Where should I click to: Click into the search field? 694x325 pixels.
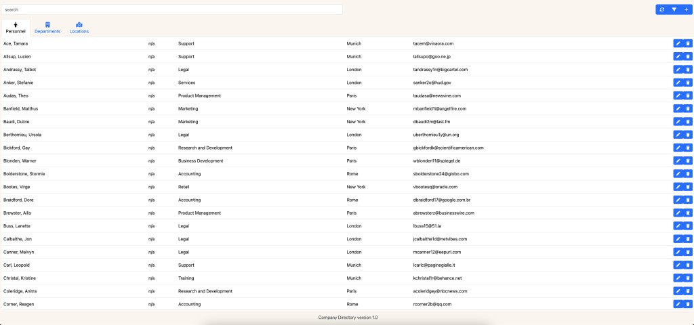[172, 9]
